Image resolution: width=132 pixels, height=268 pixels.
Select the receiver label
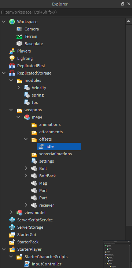tap(47, 205)
